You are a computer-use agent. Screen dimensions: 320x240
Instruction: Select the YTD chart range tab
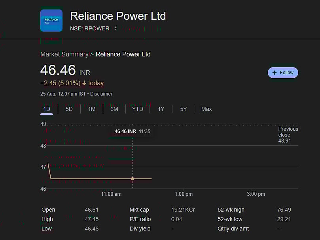(138, 109)
